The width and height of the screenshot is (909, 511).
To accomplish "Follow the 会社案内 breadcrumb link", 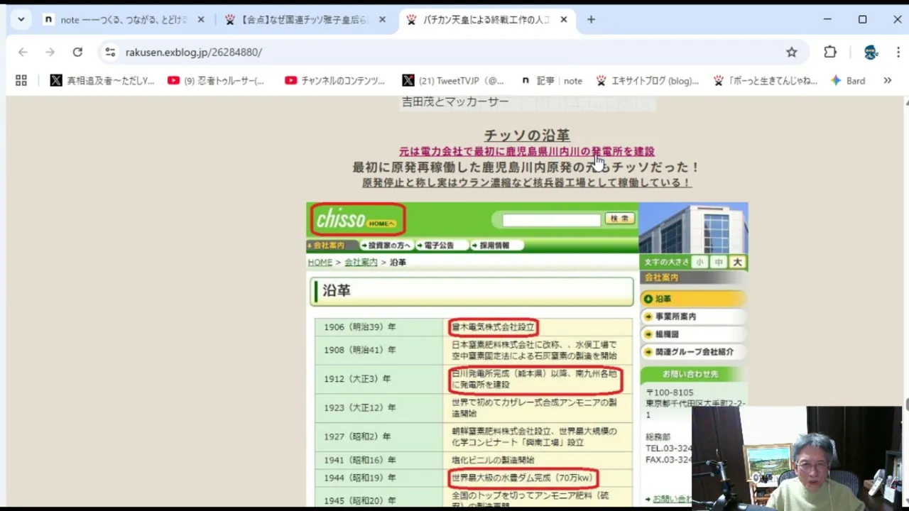I will (x=361, y=263).
